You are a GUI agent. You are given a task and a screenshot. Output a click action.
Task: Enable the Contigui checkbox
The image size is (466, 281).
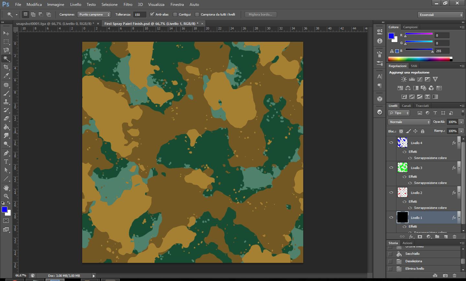pos(175,15)
